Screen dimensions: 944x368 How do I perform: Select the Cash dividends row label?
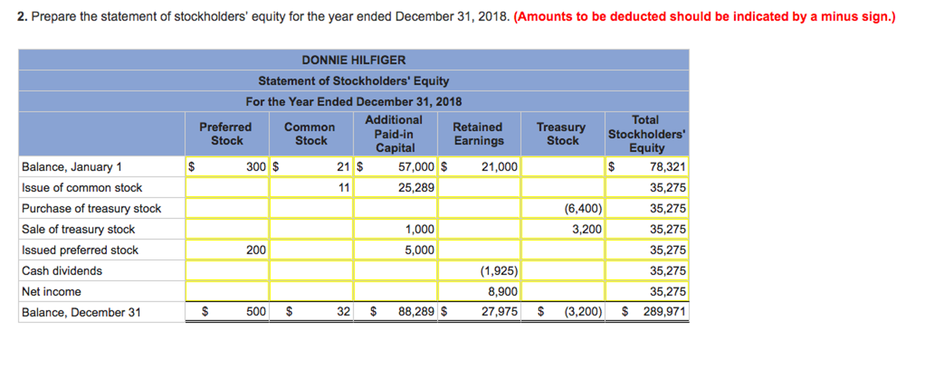coord(62,271)
